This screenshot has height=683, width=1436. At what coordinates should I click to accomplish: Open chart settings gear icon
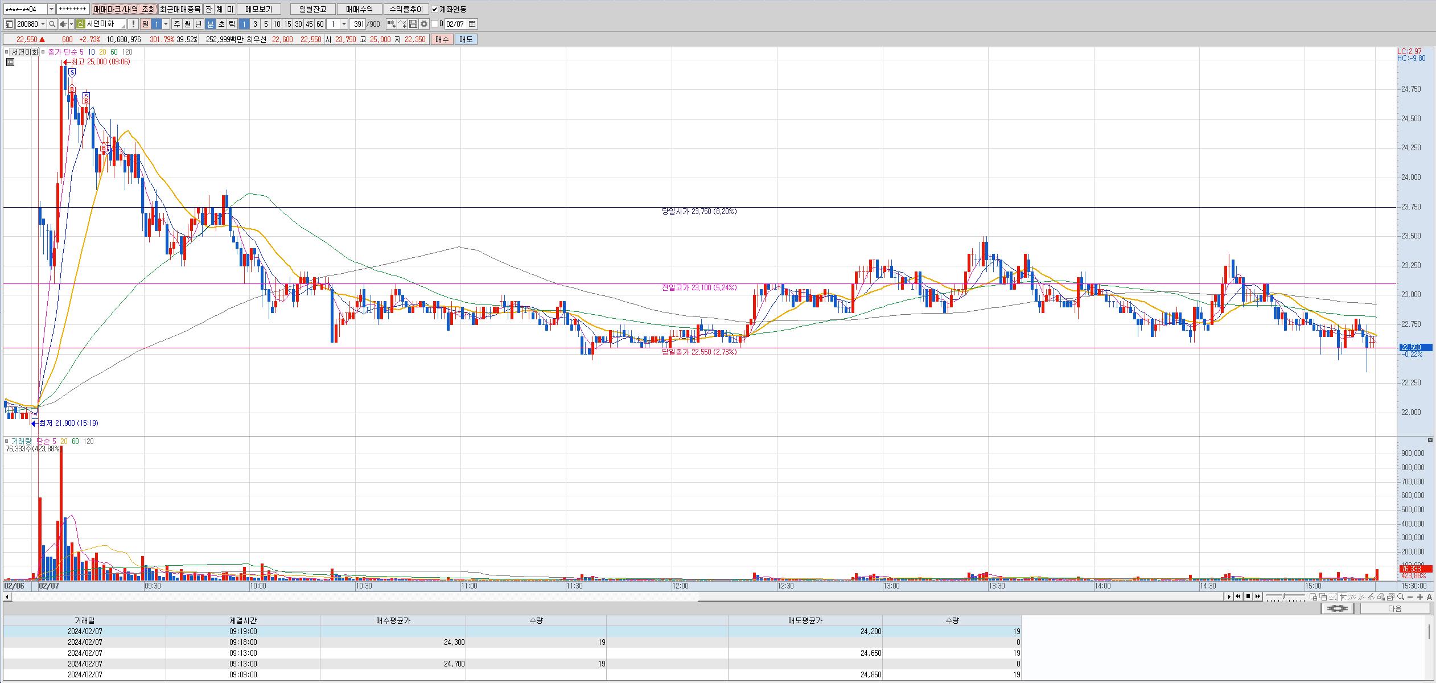[x=424, y=24]
